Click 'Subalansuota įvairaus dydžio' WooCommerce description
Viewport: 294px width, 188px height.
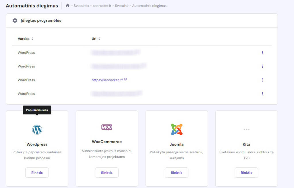click(x=107, y=154)
